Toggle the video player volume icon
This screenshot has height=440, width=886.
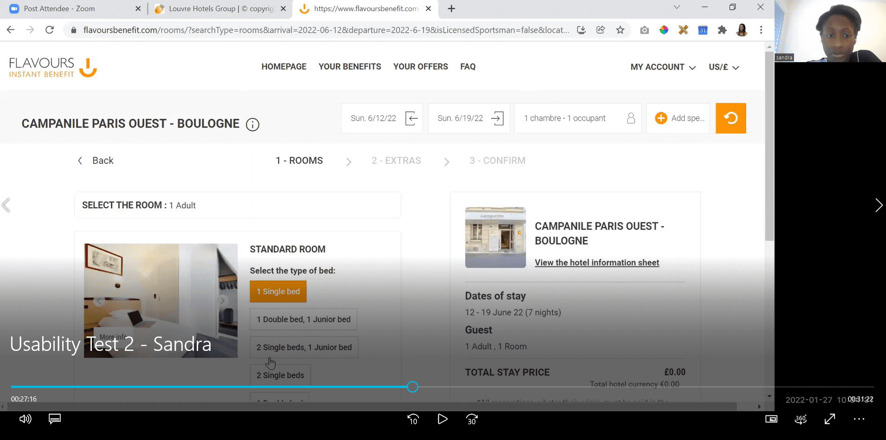coord(26,419)
